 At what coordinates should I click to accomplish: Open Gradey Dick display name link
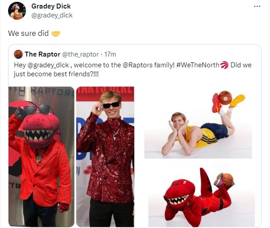51,6
